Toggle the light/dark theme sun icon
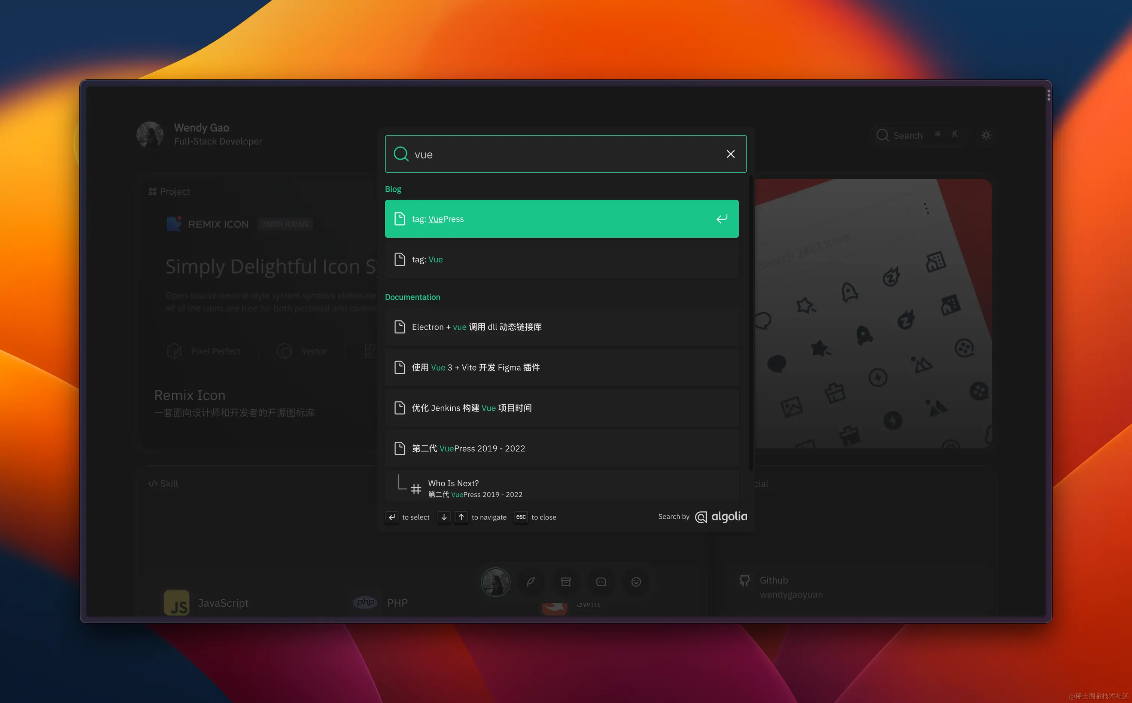The image size is (1132, 703). [x=986, y=135]
